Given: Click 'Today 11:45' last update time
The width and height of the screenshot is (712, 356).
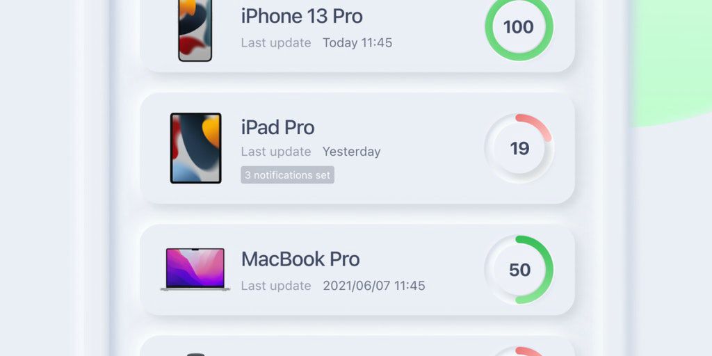Looking at the screenshot, I should click(x=357, y=42).
